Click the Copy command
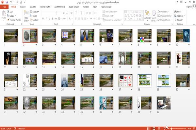This screenshot has width=196, height=130. tap(11, 16)
